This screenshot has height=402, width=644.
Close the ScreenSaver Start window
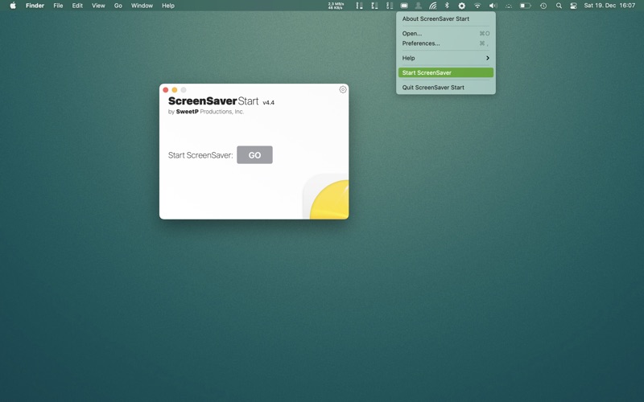pos(166,90)
